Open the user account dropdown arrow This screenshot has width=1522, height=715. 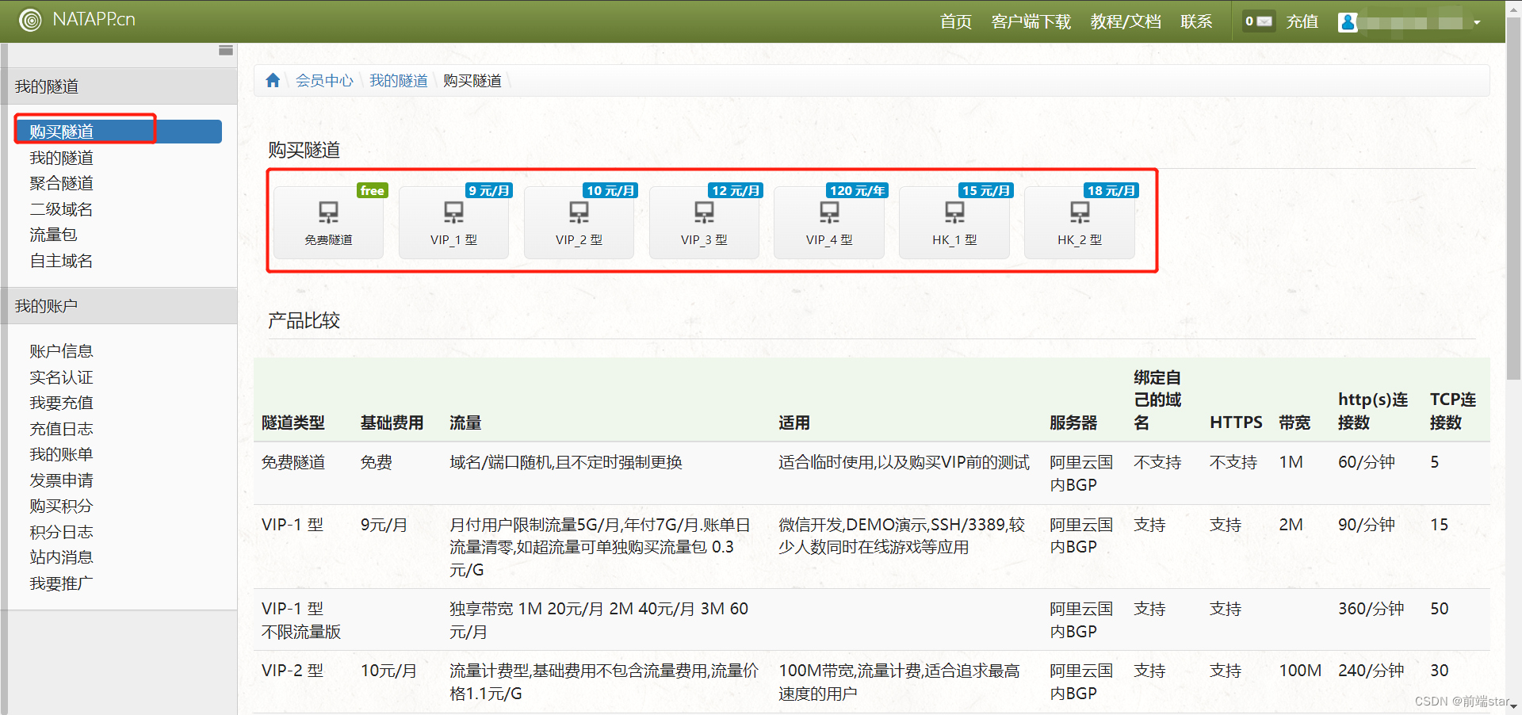tap(1477, 23)
